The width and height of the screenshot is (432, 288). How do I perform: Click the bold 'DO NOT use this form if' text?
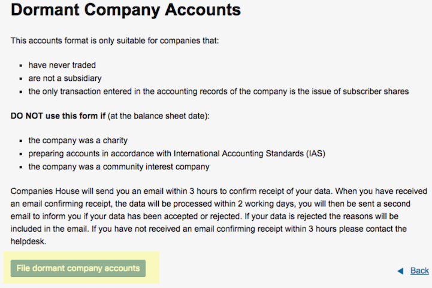coord(58,116)
